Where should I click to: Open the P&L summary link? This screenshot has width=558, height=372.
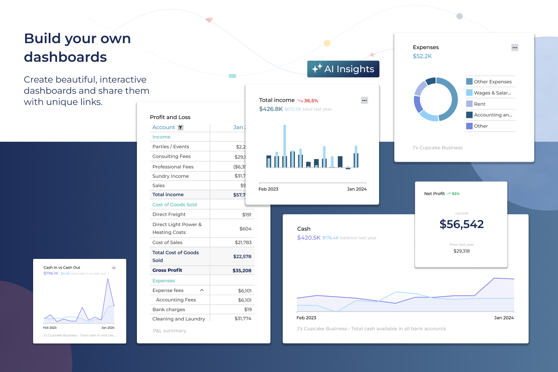169,330
